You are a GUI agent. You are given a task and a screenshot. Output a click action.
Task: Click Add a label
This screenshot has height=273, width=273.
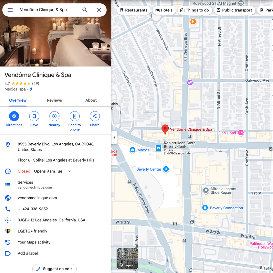coord(28,253)
